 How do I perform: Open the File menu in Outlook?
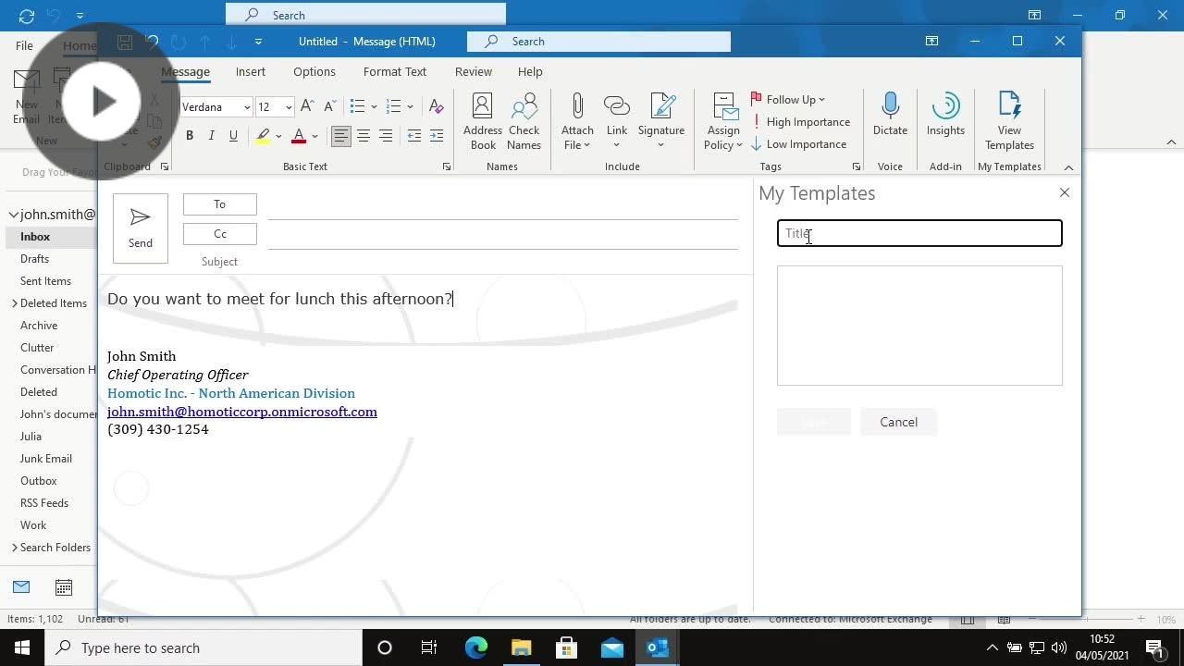click(x=24, y=45)
